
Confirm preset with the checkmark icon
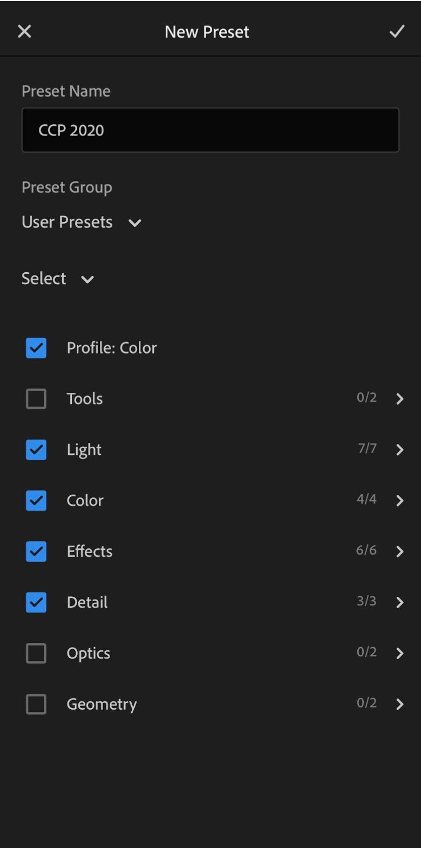coord(397,31)
